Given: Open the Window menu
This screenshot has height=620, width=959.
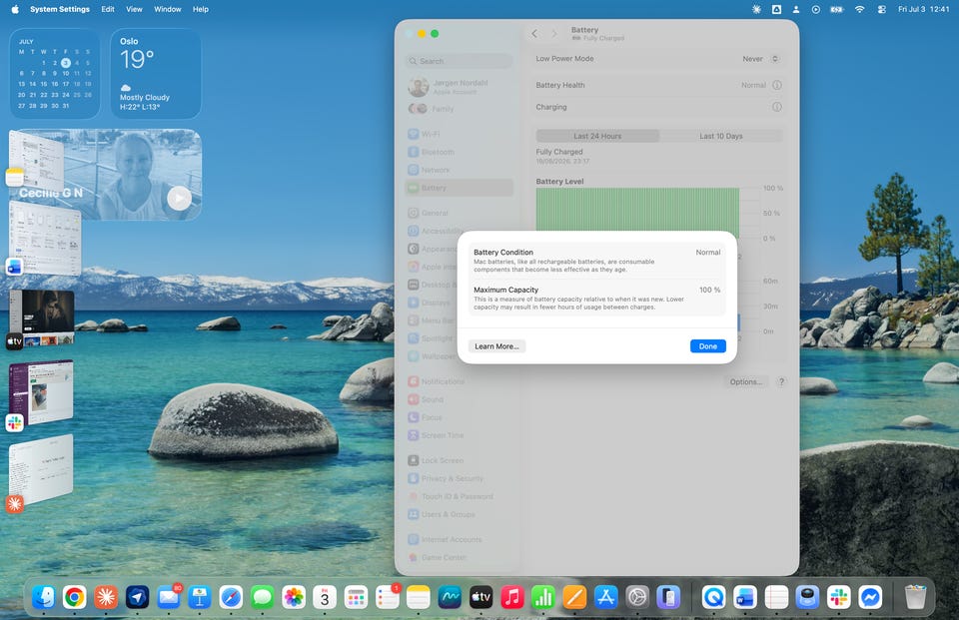Looking at the screenshot, I should 167,9.
